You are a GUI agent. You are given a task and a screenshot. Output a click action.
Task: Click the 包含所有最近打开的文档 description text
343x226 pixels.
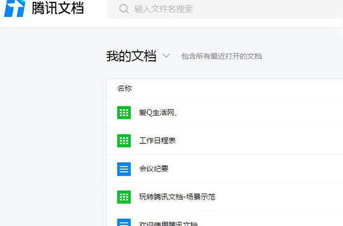click(x=221, y=57)
